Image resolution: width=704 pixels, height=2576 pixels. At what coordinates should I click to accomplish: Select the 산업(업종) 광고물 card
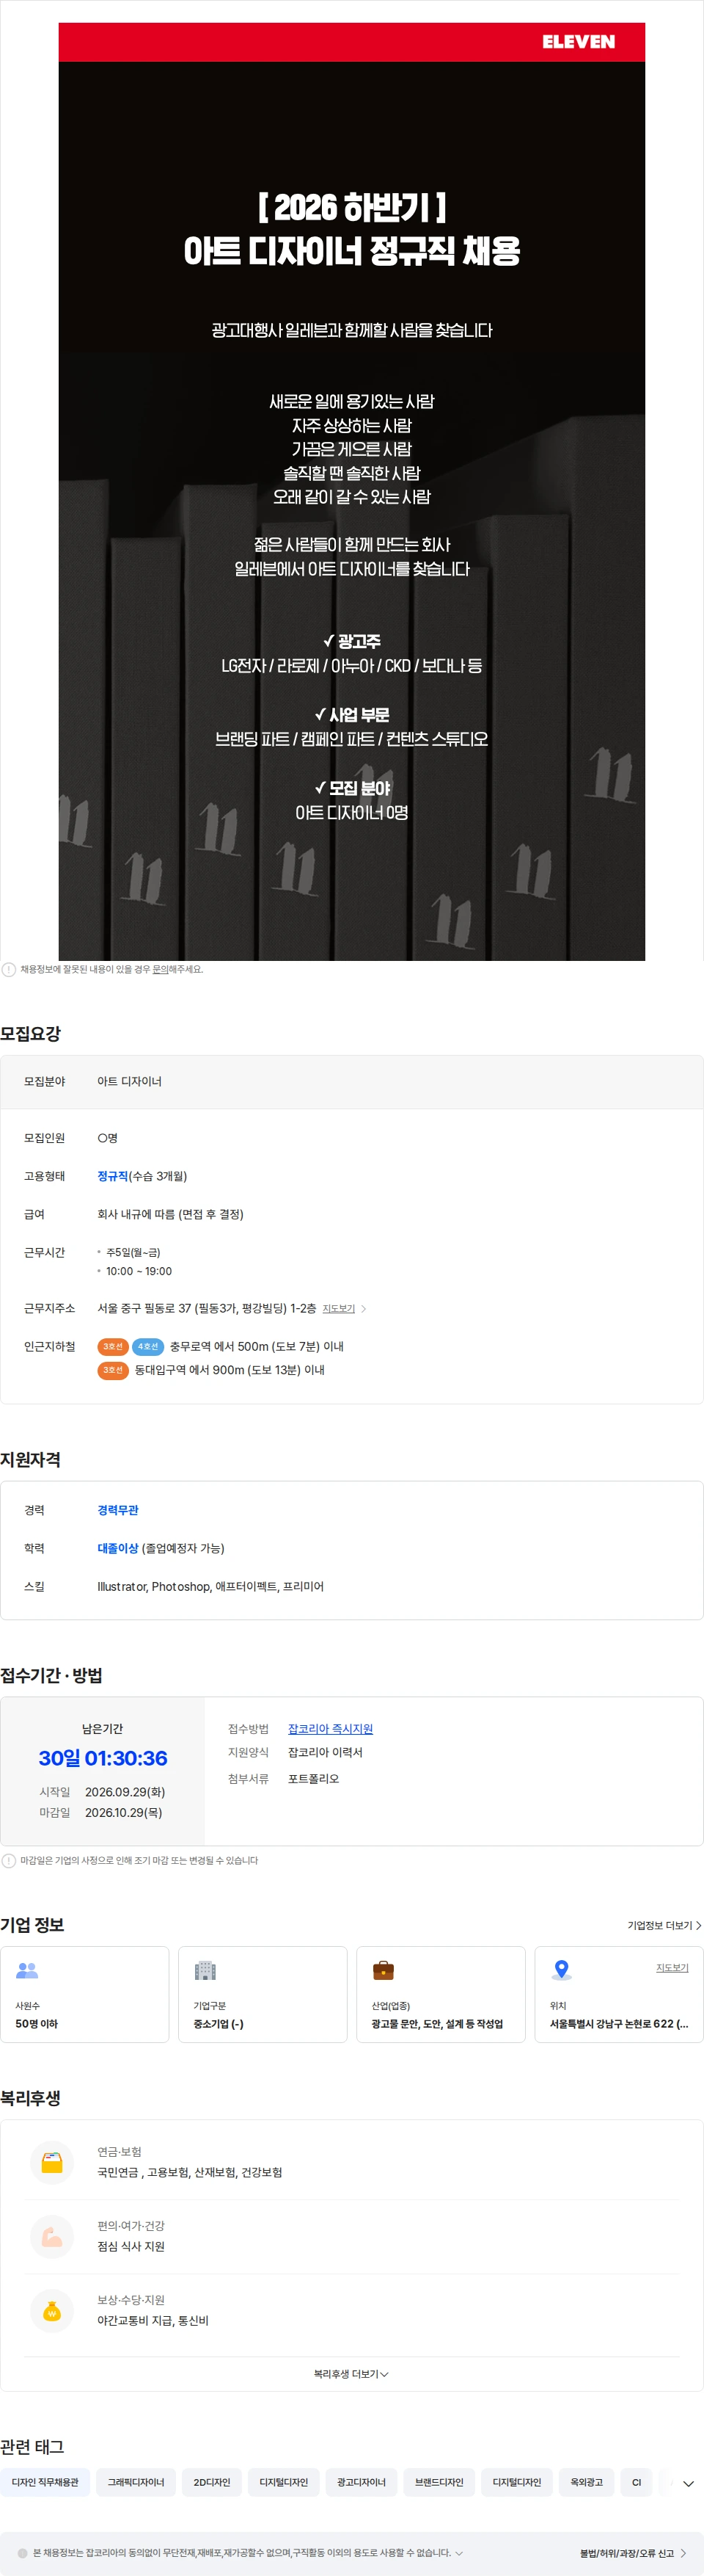pos(441,1994)
